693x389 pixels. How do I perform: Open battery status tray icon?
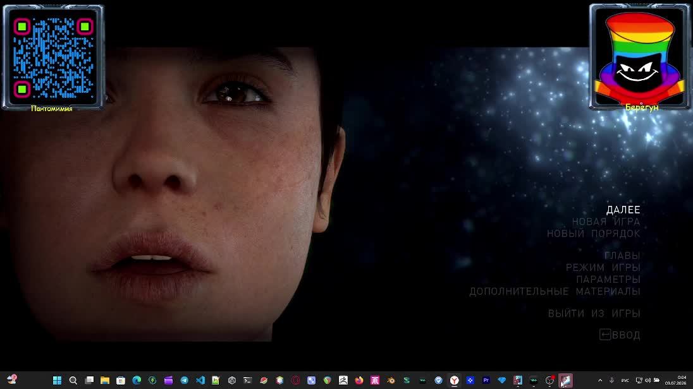pyautogui.click(x=657, y=381)
